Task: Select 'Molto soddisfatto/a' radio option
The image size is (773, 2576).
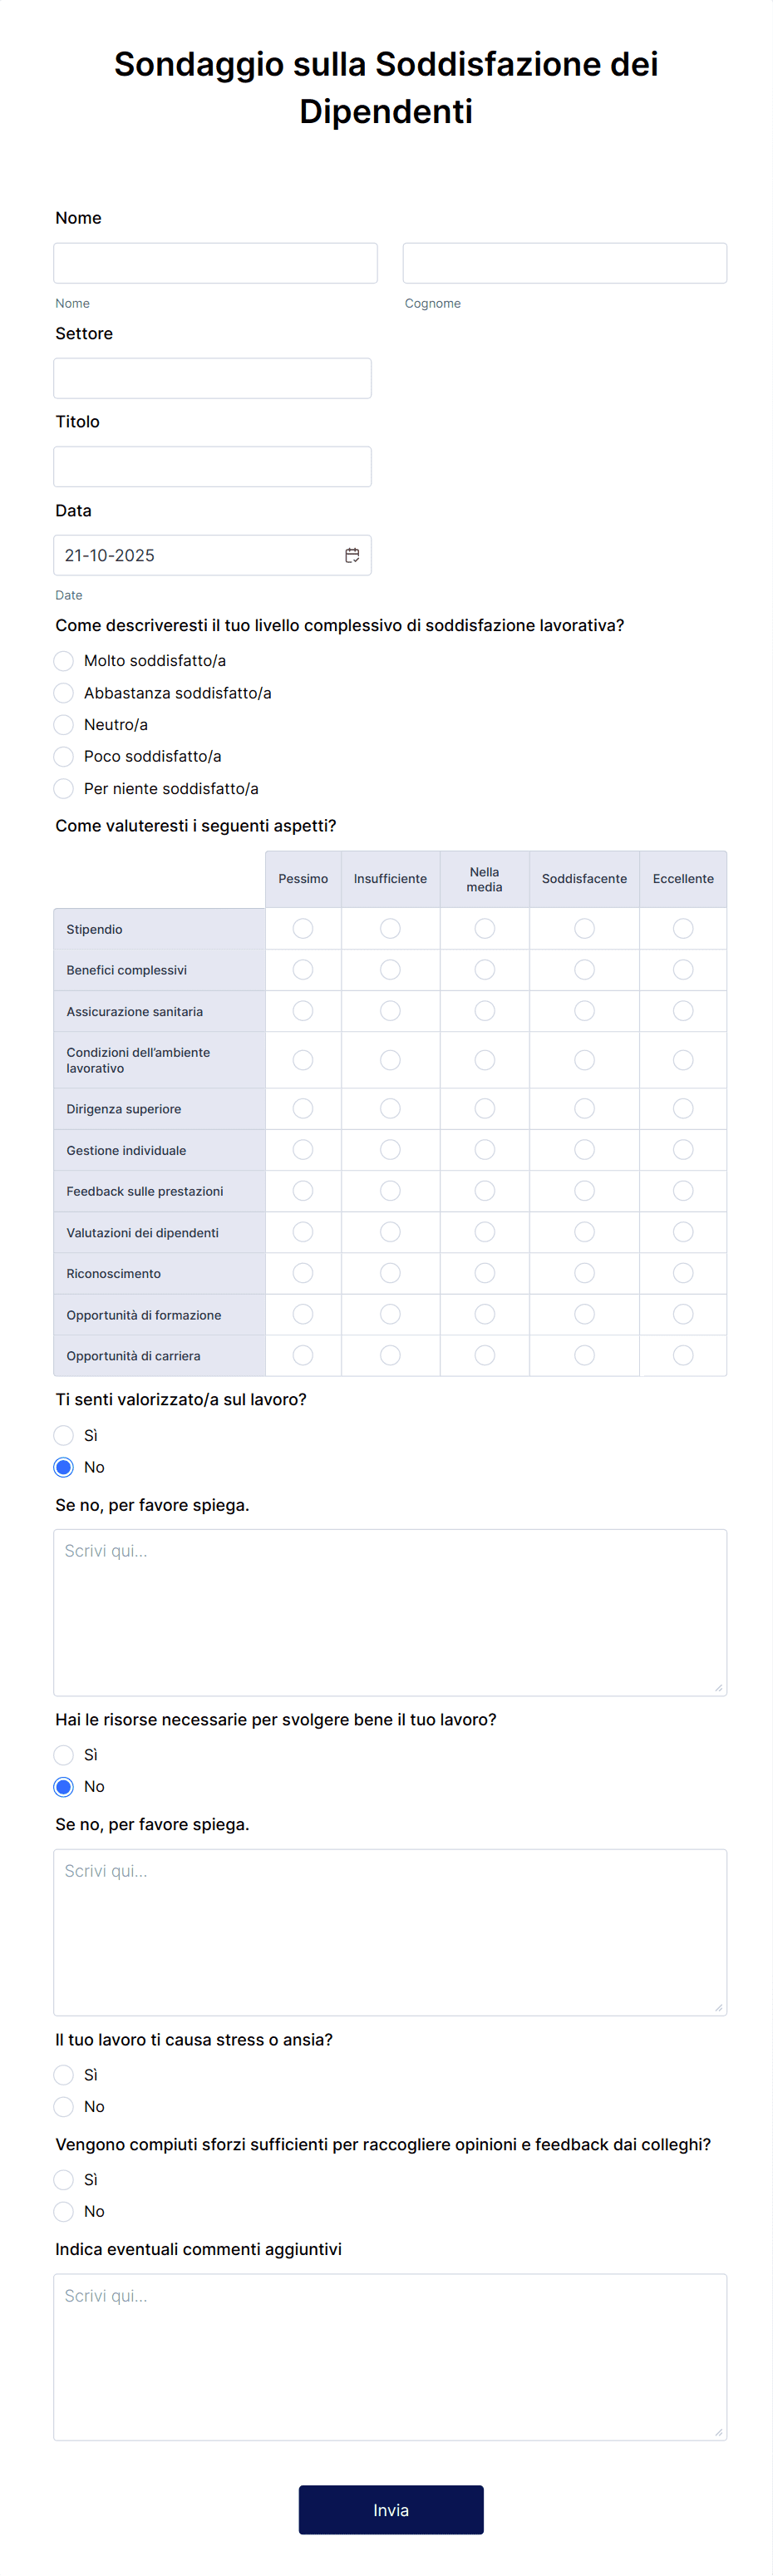Action: (63, 661)
